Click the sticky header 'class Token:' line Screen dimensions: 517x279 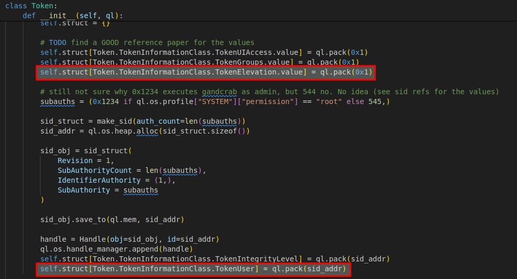pyautogui.click(x=31, y=6)
